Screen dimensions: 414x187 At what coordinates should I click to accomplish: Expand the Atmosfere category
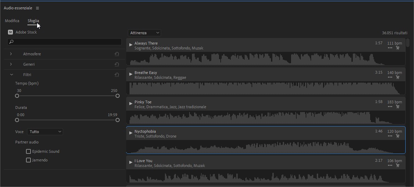click(x=11, y=54)
